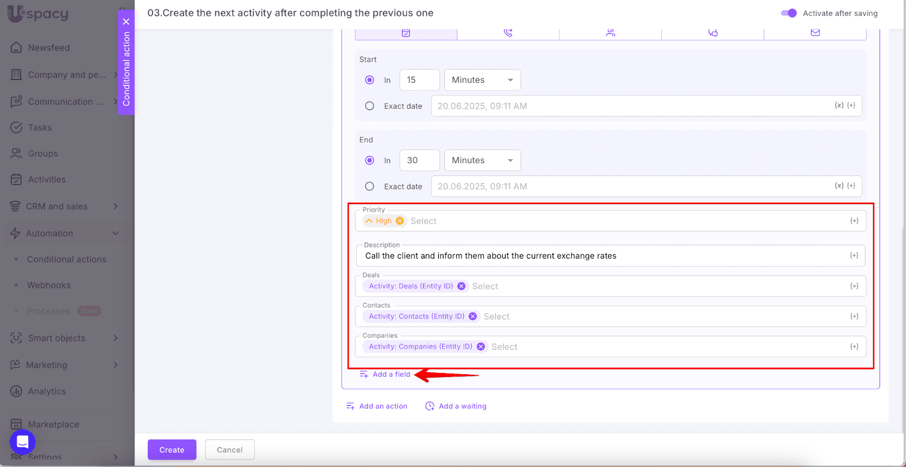Remove Activity: Deals (Entity ID) chip
The width and height of the screenshot is (906, 467).
461,286
